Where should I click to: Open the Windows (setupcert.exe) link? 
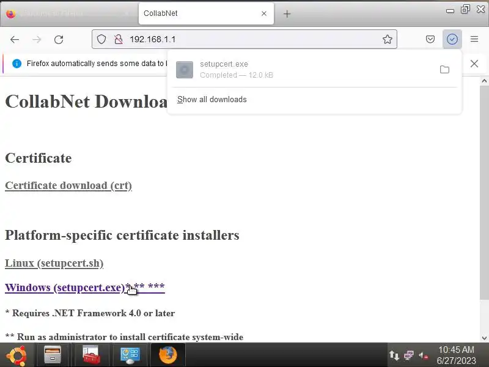tap(85, 287)
